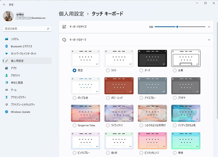Viewport: 218px width, 157px height.
Task: Select the ダーク theme radio button
Action: coord(141,70)
